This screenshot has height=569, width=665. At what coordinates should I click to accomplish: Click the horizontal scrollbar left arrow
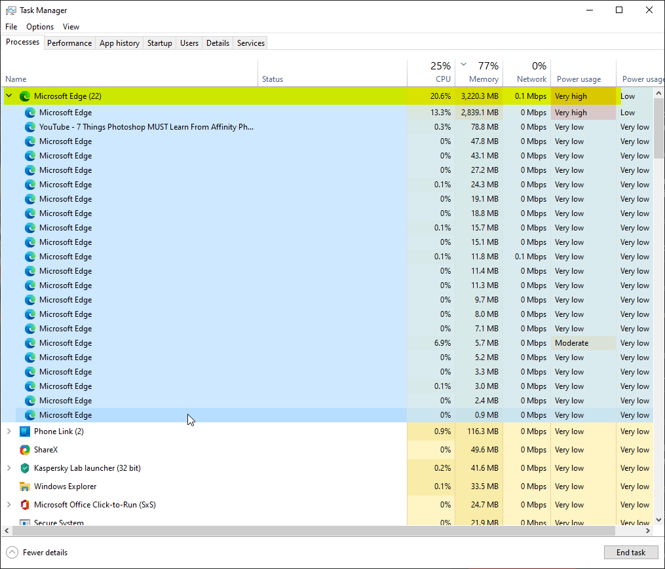(7, 530)
